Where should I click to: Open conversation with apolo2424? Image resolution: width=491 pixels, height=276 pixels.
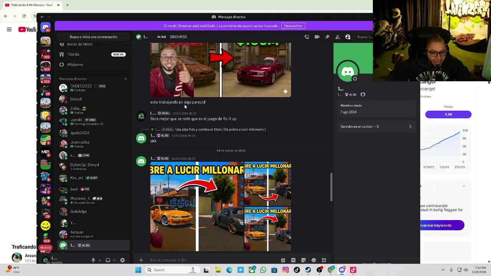(x=94, y=133)
